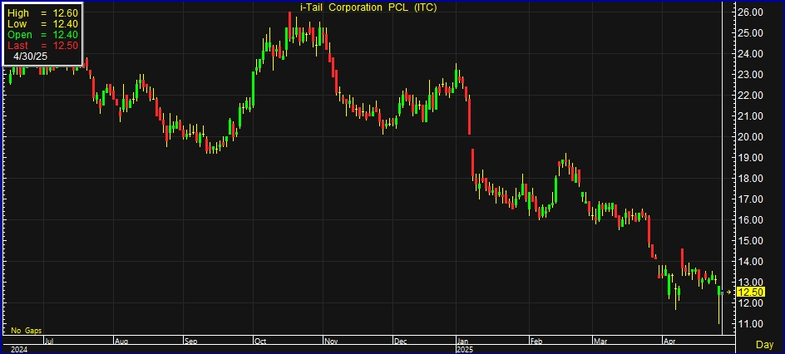
Task: Select the Low = 12.40 row in info box
Action: pyautogui.click(x=42, y=24)
